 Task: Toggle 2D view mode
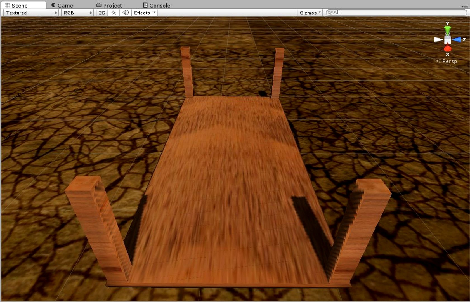[102, 13]
